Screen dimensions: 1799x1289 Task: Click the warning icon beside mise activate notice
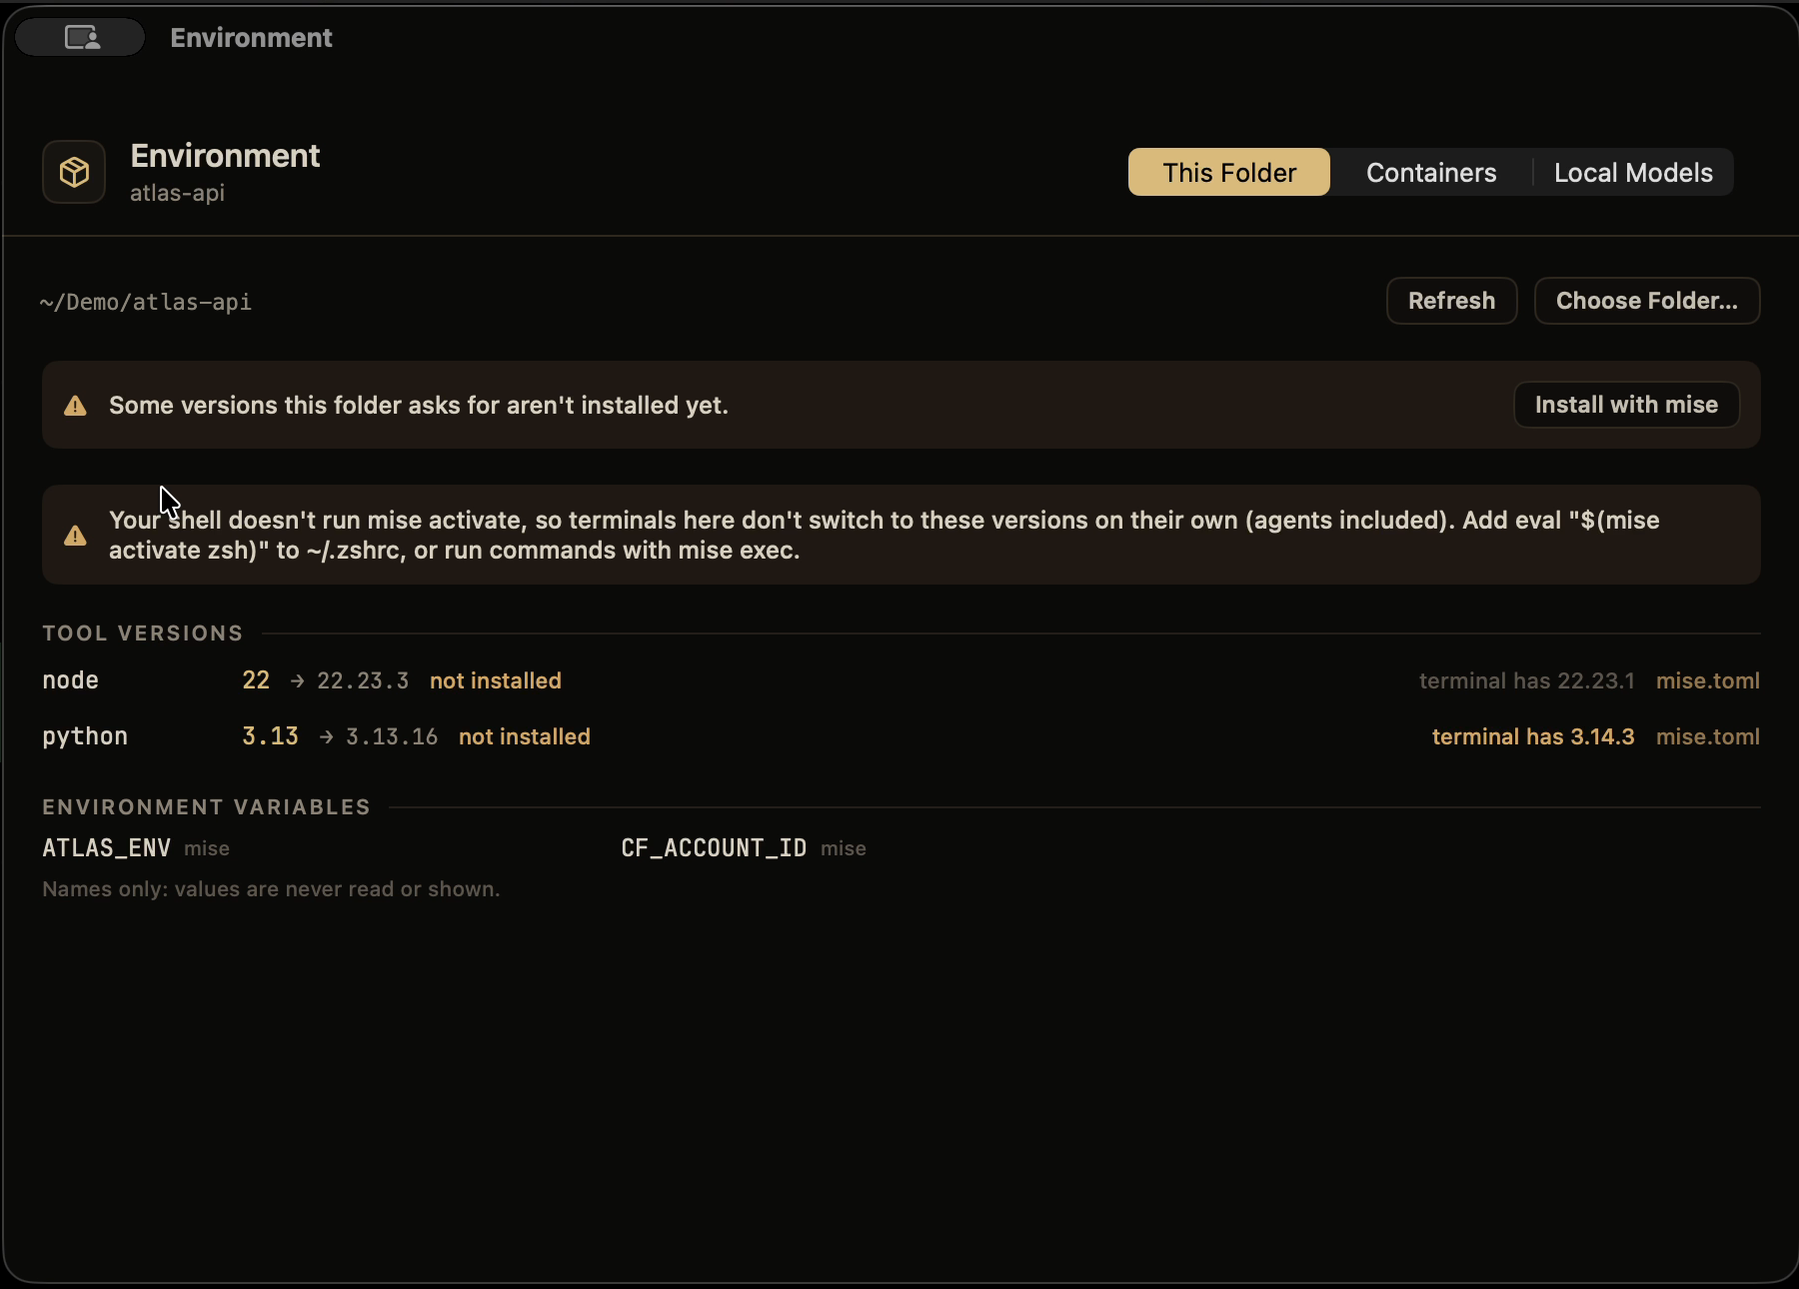pos(75,536)
